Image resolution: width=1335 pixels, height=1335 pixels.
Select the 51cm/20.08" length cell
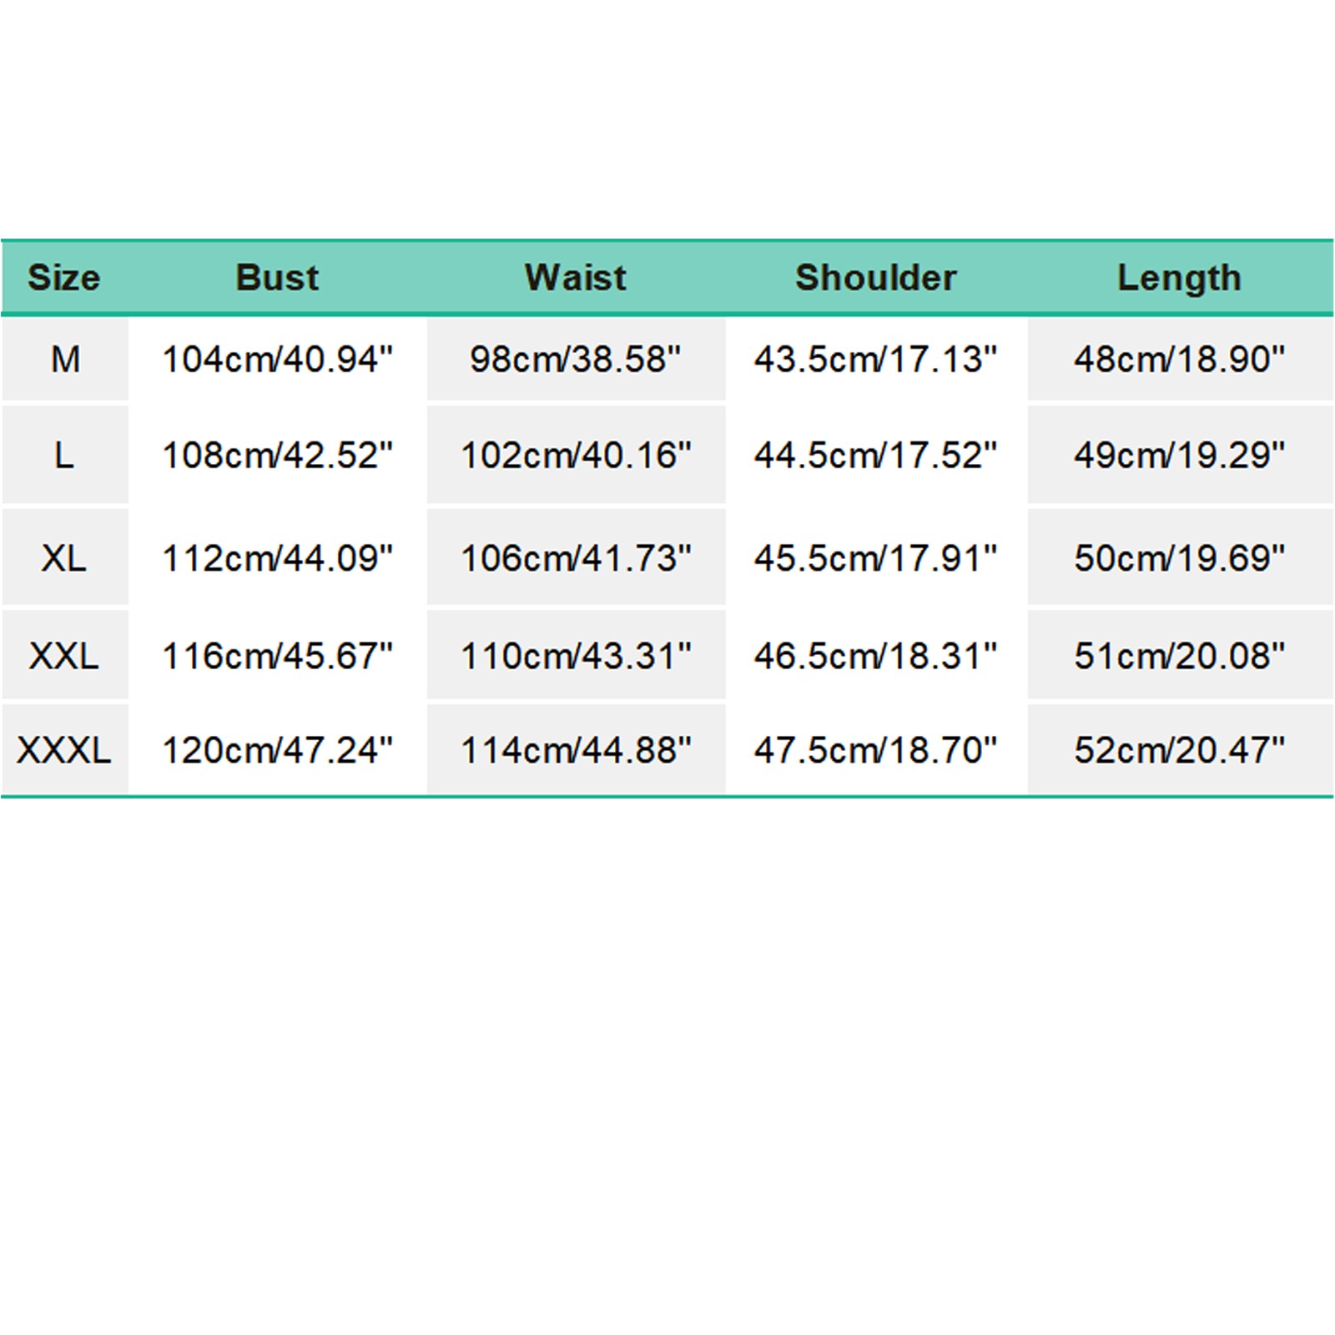[x=1179, y=656]
